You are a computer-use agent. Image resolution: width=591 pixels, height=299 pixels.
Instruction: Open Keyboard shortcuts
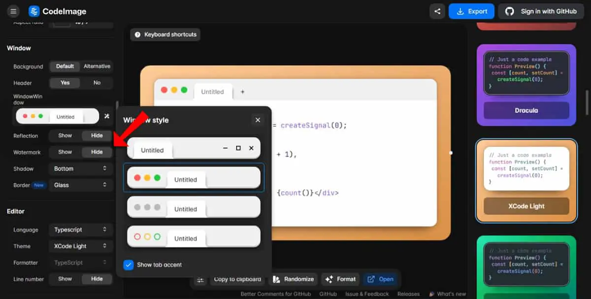pos(165,34)
